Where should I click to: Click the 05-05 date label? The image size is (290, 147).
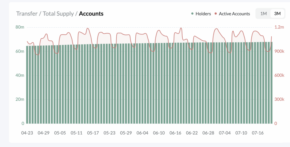point(60,133)
